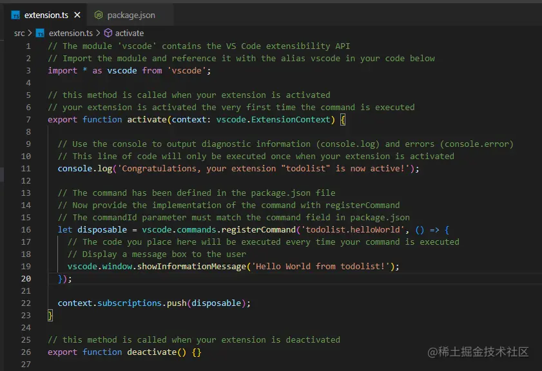Click 'disposable' variable on line 16
This screenshot has height=371, width=542.
(x=102, y=230)
